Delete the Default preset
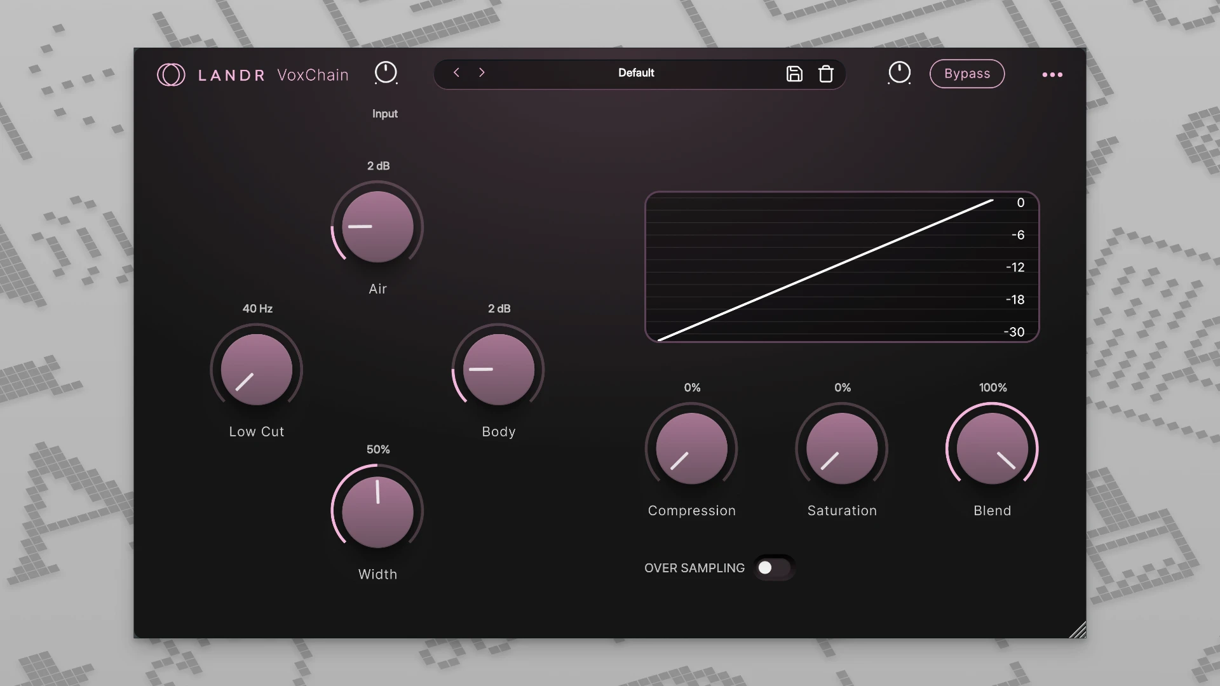The height and width of the screenshot is (686, 1220). click(826, 74)
